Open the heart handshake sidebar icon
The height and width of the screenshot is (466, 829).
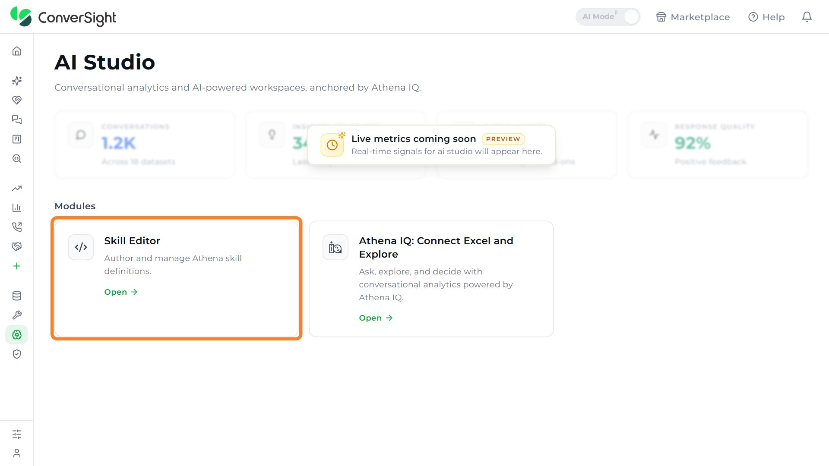[x=17, y=100]
